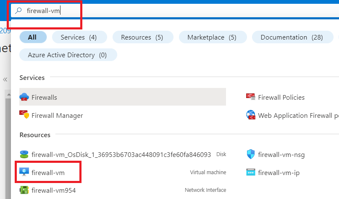
Task: Select the All filter tab
Action: click(32, 37)
